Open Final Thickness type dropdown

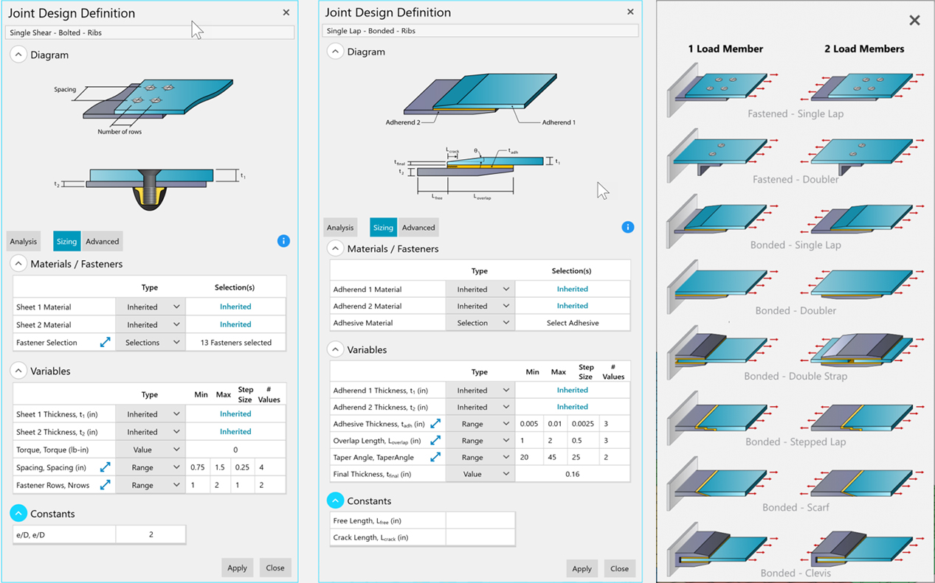(x=480, y=474)
